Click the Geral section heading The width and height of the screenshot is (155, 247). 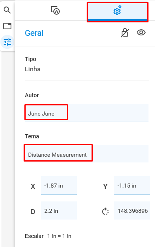tap(34, 33)
